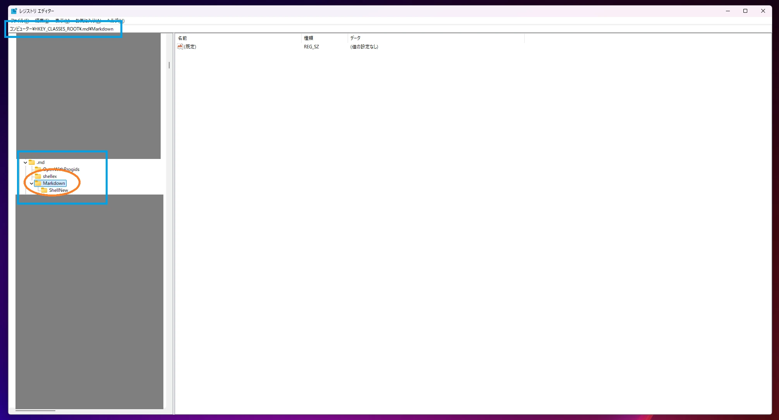This screenshot has width=779, height=420.
Task: Click the ab string value icon beside (既定)
Action: (x=180, y=46)
